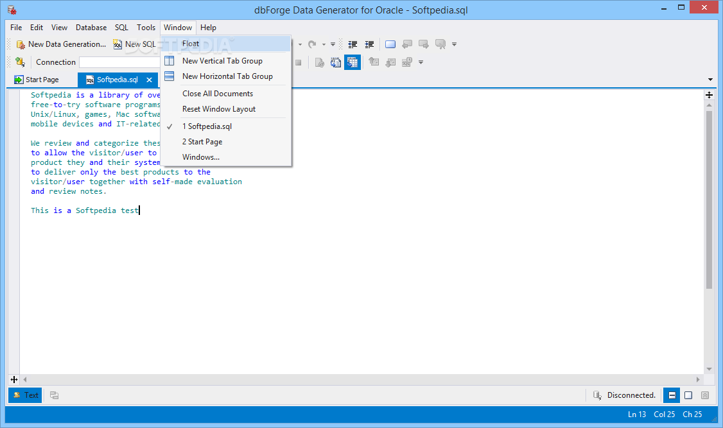Click the clear bookmarks icon
This screenshot has height=428, width=723.
pos(440,44)
